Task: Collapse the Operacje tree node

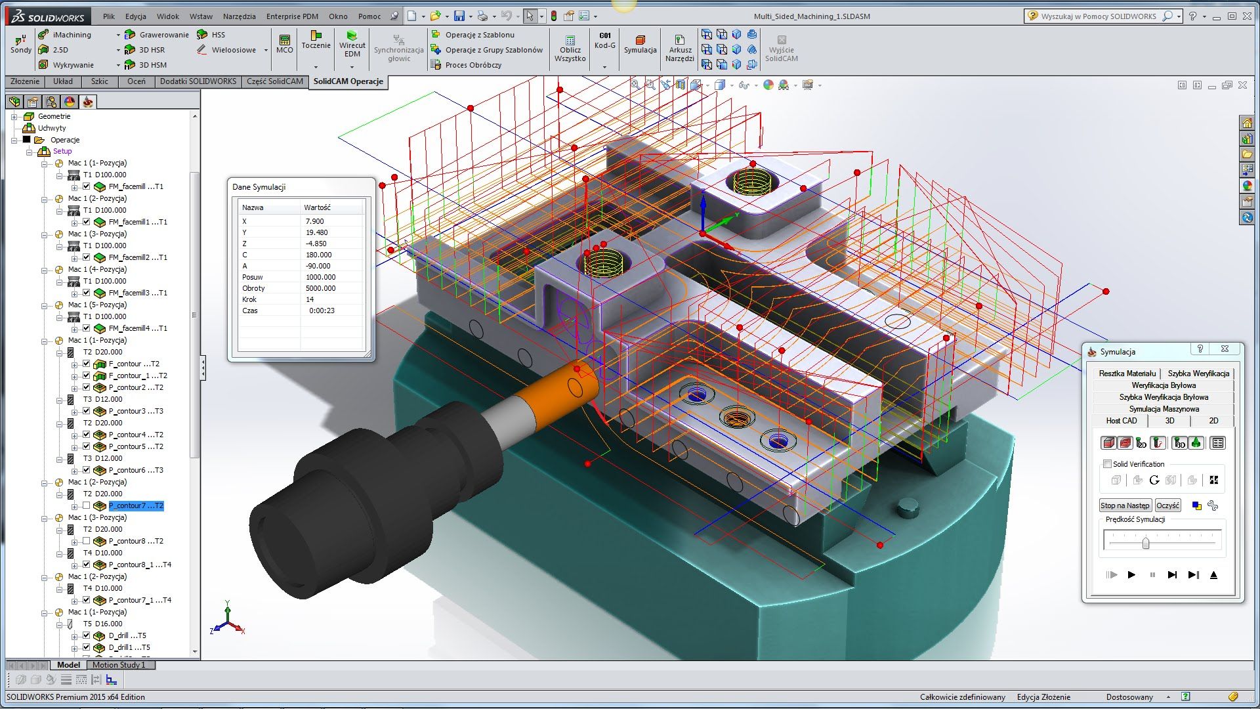Action: (14, 140)
